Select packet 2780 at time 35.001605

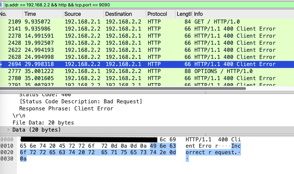tap(147, 78)
